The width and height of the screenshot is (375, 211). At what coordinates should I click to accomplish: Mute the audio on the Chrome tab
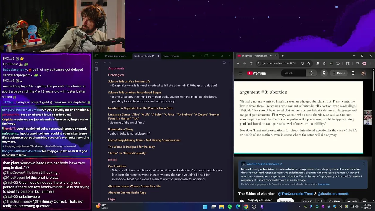tap(271, 56)
